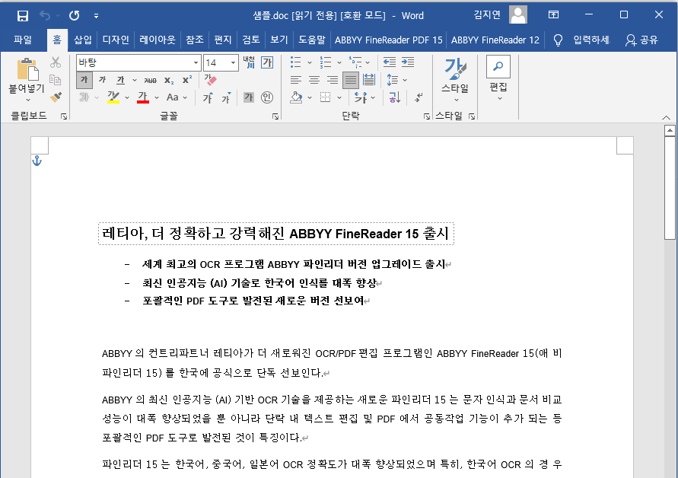The image size is (678, 478).
Task: Toggle subscript x₂
Action: (x=169, y=80)
